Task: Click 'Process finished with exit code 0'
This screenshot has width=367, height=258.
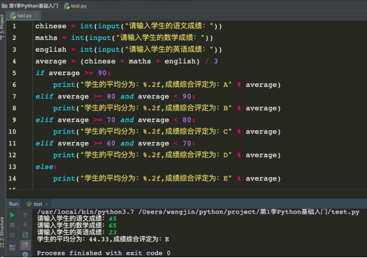Action: tap(104, 253)
